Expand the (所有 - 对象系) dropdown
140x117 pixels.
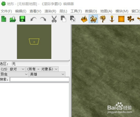point(42,69)
